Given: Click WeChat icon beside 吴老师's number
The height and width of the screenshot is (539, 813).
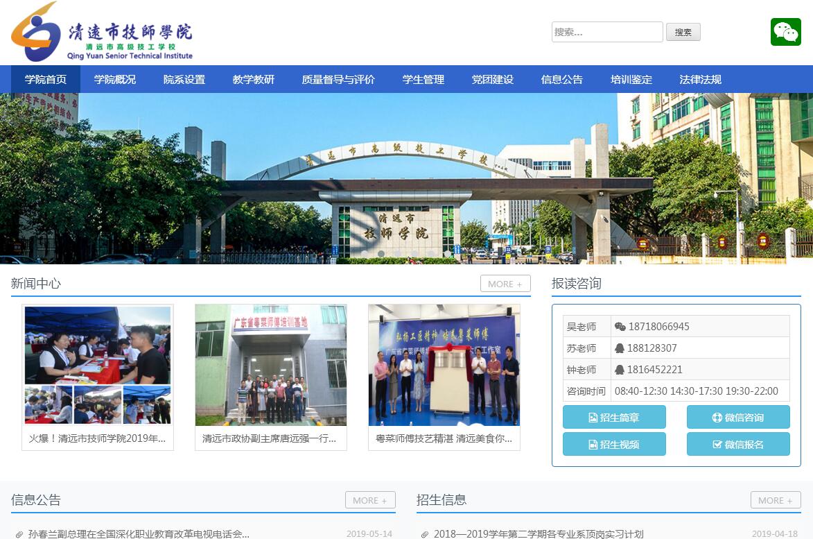Looking at the screenshot, I should [620, 327].
